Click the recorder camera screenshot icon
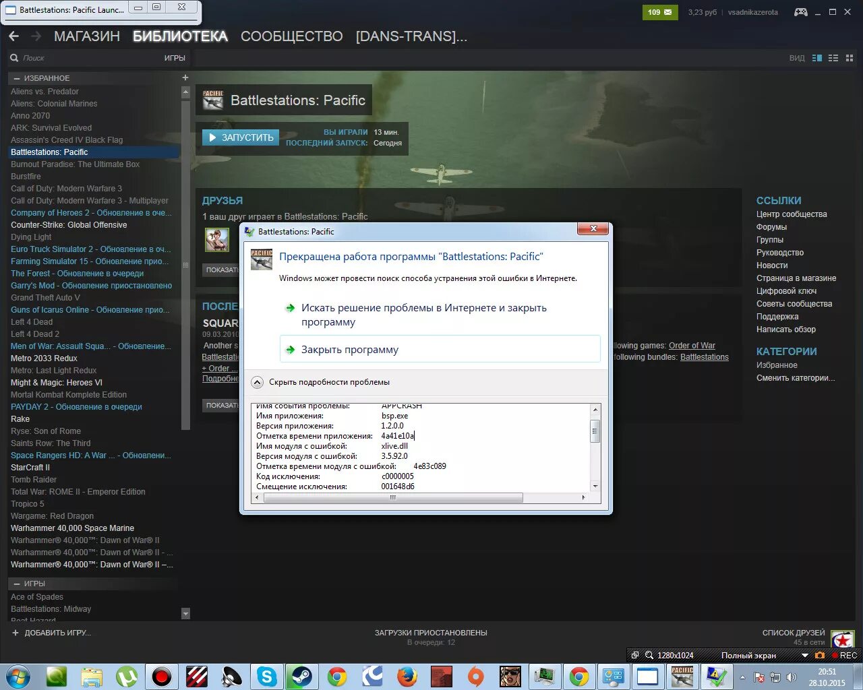The width and height of the screenshot is (863, 690). tap(820, 655)
